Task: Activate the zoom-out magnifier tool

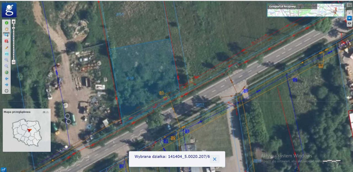Action: pos(6,66)
